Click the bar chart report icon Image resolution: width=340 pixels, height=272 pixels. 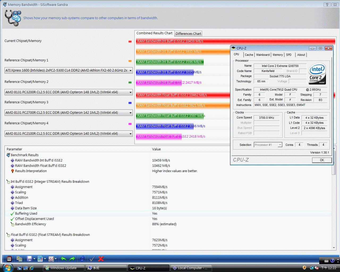point(40,258)
